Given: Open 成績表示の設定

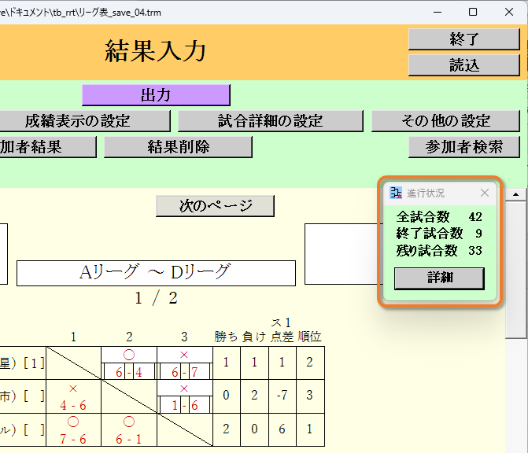Looking at the screenshot, I should pyautogui.click(x=84, y=121).
